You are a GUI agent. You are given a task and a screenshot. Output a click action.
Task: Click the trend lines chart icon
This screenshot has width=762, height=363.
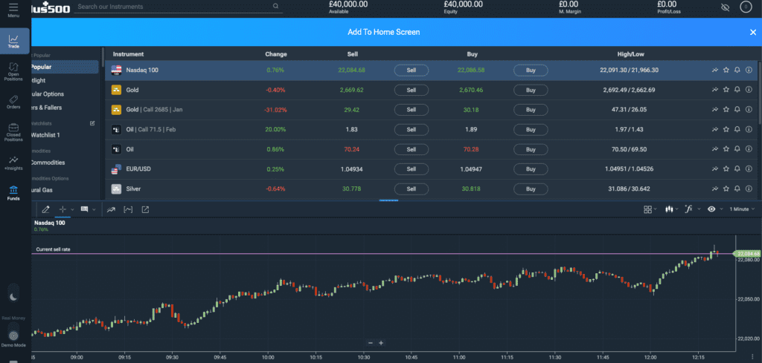click(112, 209)
